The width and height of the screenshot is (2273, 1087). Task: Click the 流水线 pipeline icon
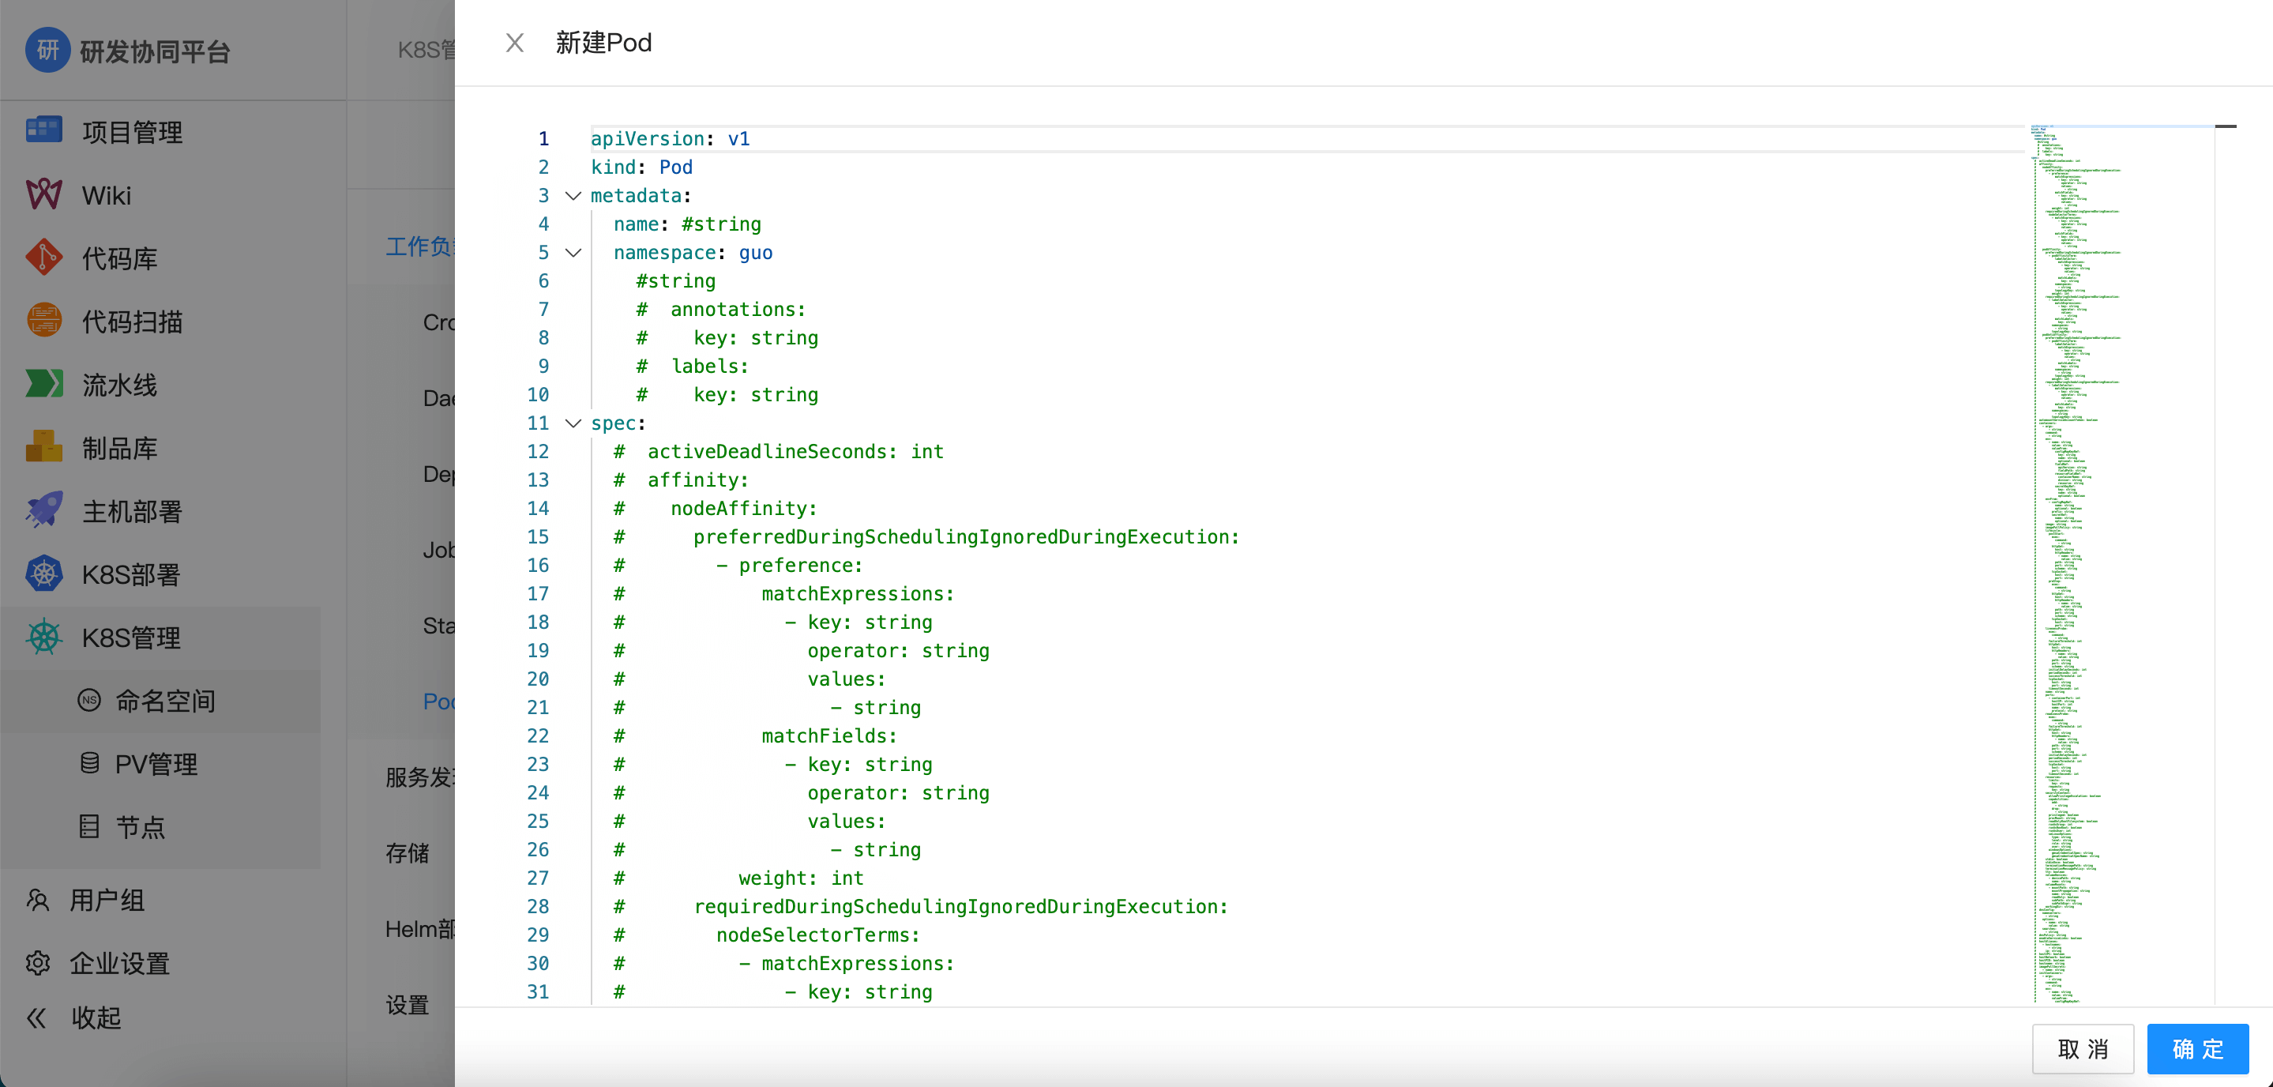coord(43,384)
